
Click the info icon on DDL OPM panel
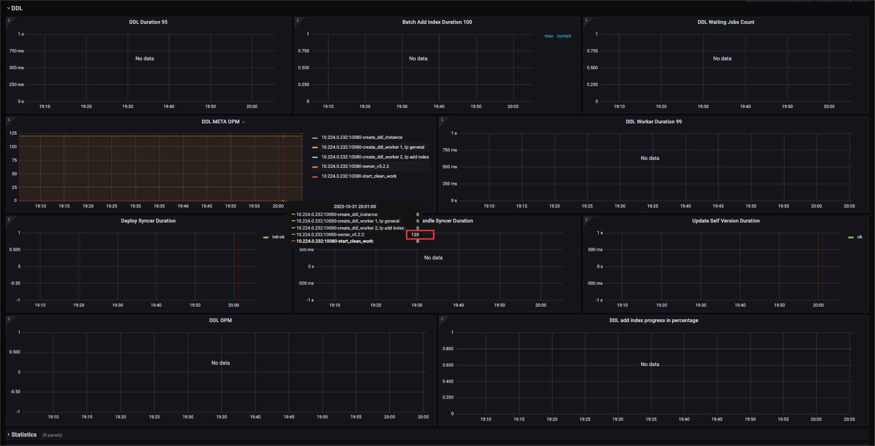[8, 318]
